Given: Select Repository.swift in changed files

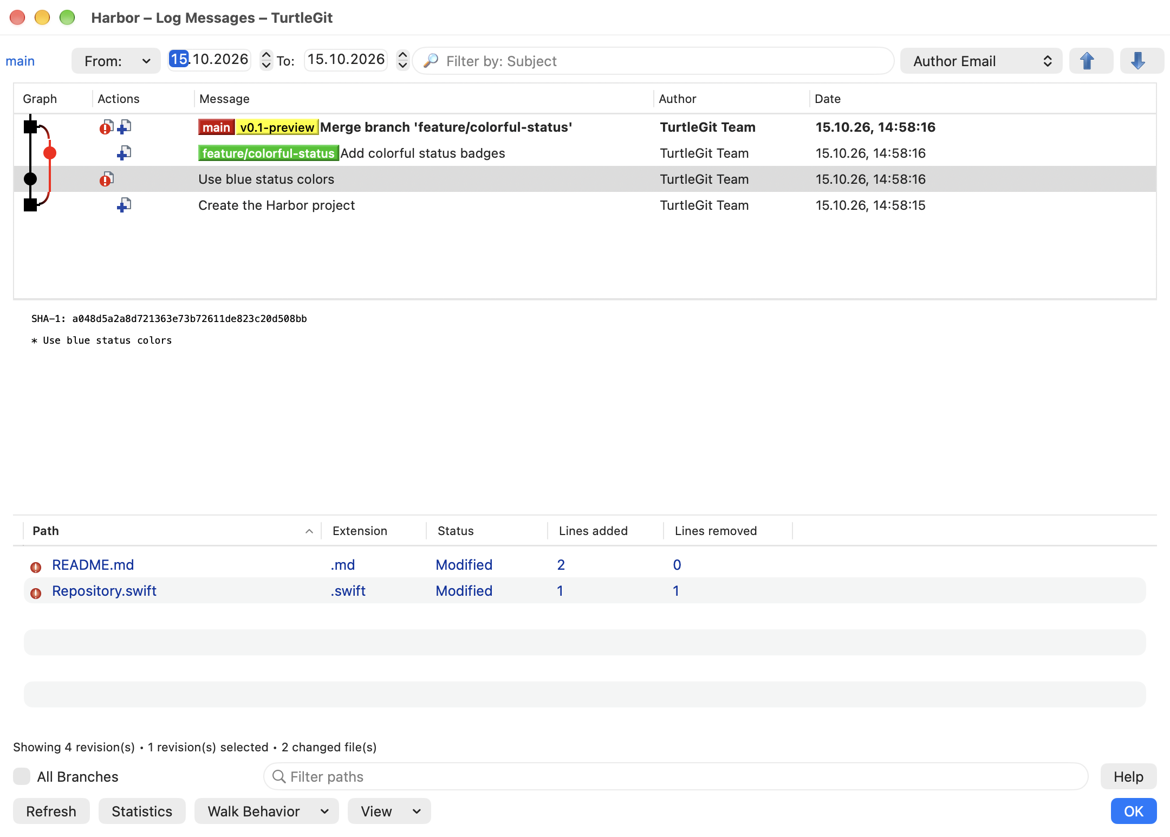Looking at the screenshot, I should (x=585, y=591).
